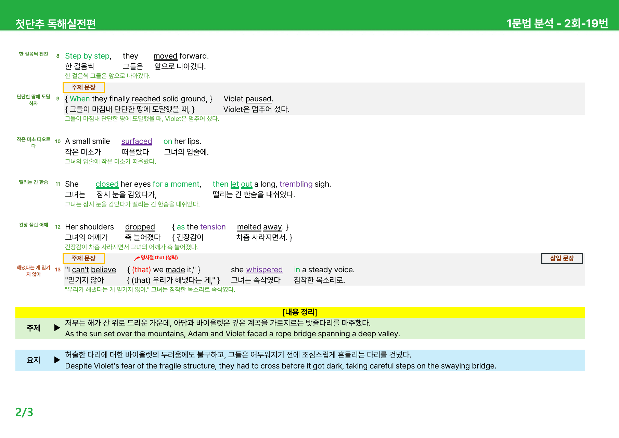Click the green translation '한 걸음씩 그들은 앞으로 나아갔다.'
The image size is (619, 438).
tap(108, 76)
